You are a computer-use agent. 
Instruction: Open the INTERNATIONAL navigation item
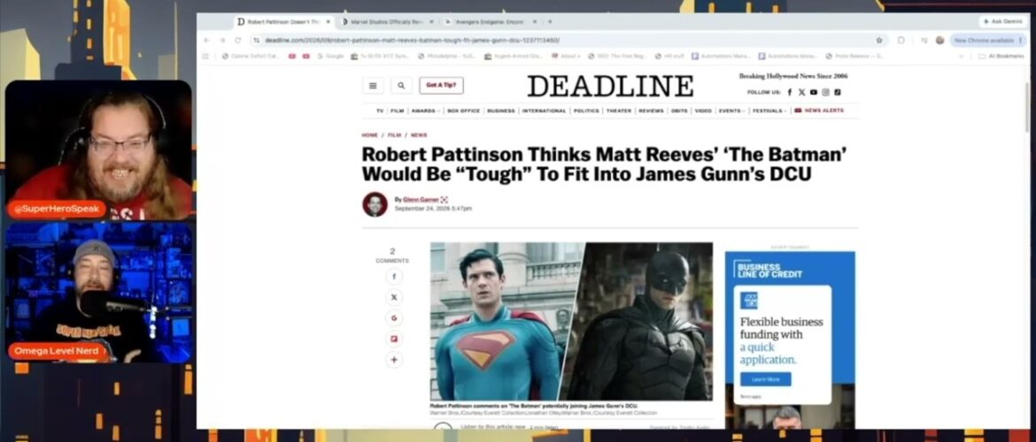[544, 110]
